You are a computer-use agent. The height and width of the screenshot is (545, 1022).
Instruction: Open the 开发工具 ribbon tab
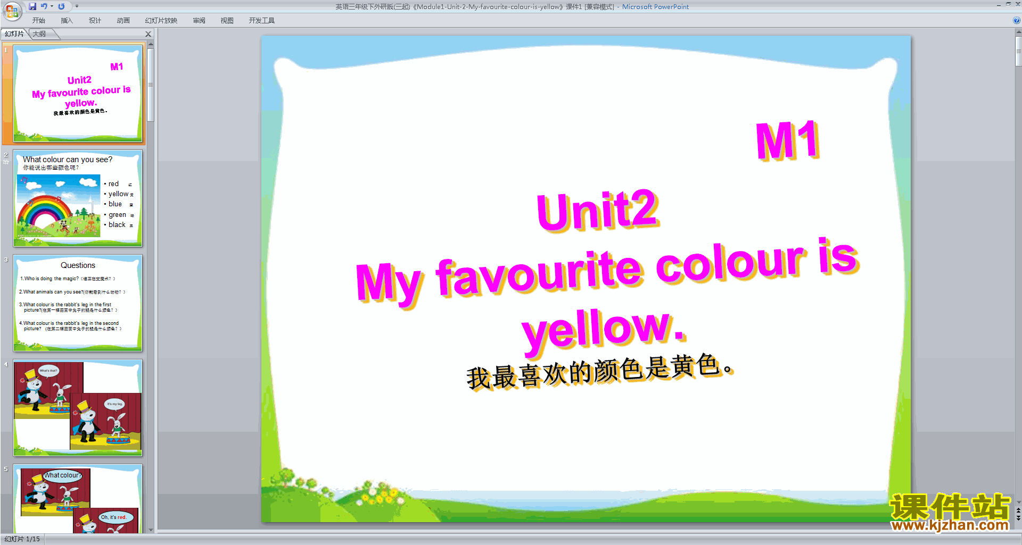pyautogui.click(x=262, y=21)
